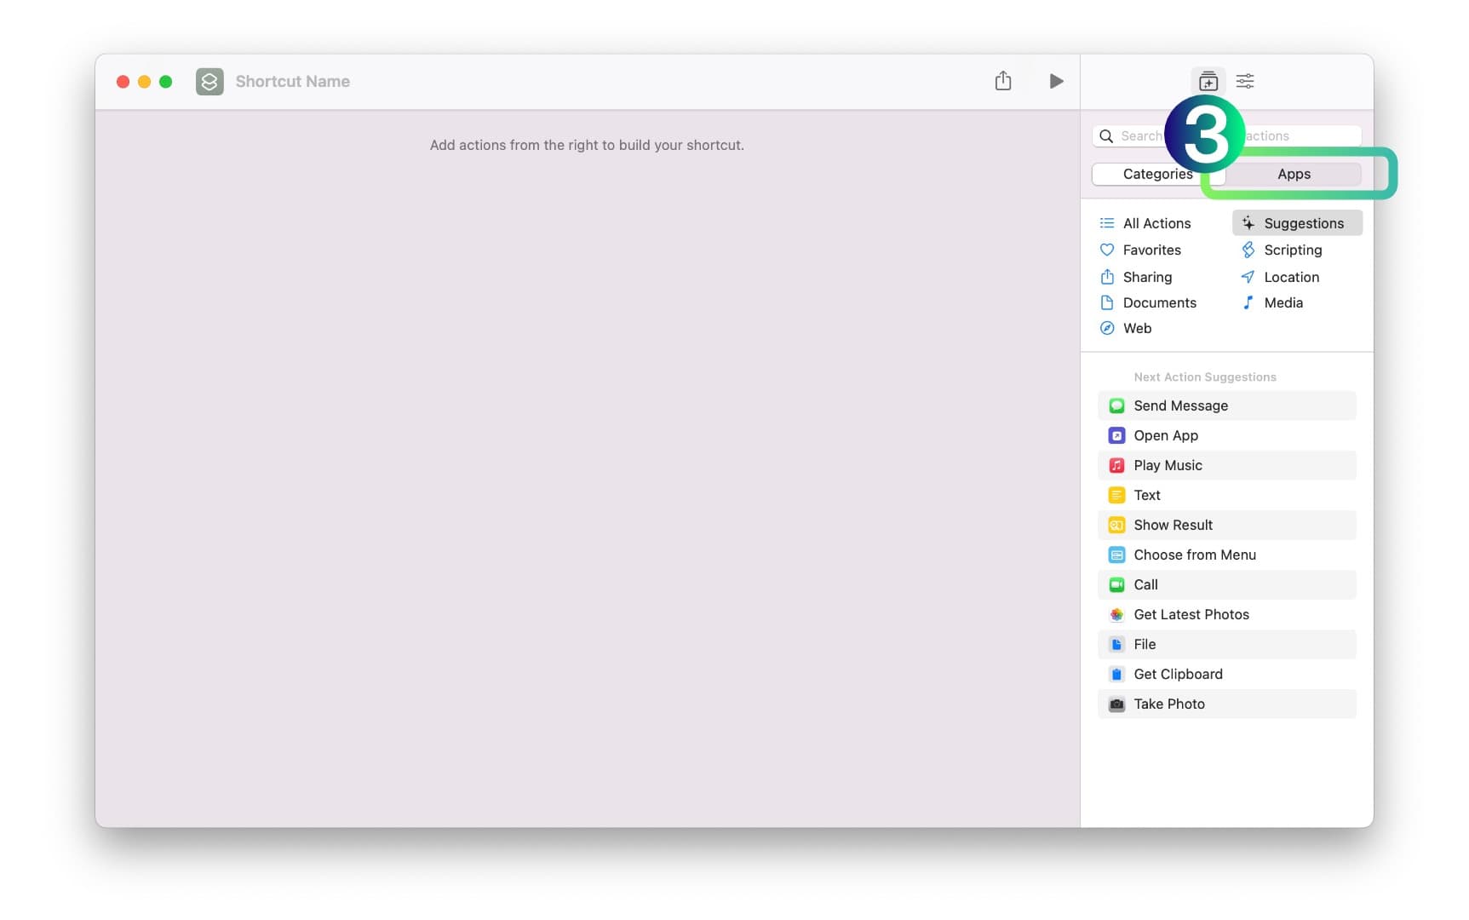Screen dimensions: 1469x920
Task: Open the Favorites category
Action: (1151, 250)
